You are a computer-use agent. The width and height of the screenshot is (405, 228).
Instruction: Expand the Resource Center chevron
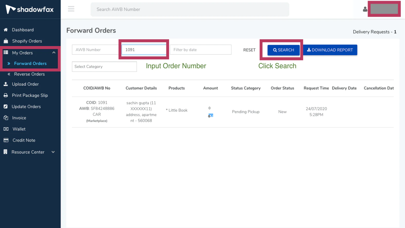[53, 152]
